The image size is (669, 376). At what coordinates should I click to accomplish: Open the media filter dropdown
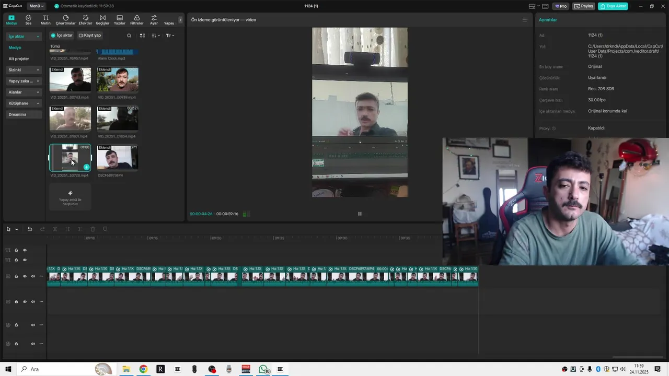[x=170, y=36]
